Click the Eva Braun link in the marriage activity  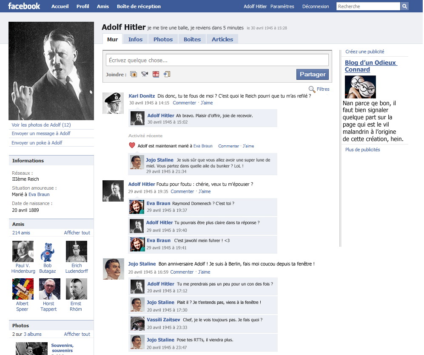(x=203, y=146)
